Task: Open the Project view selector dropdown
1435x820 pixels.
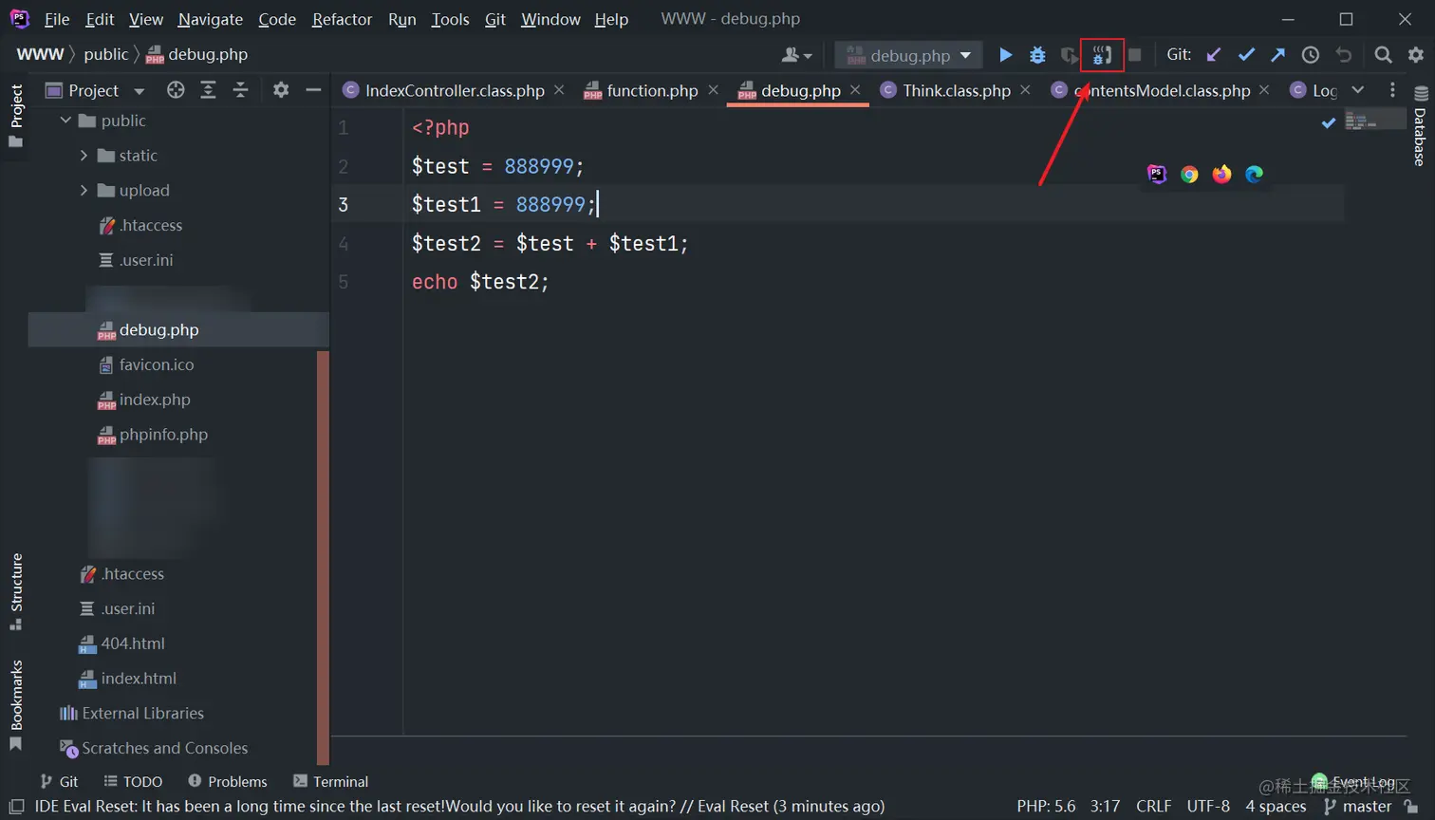Action: pyautogui.click(x=94, y=90)
